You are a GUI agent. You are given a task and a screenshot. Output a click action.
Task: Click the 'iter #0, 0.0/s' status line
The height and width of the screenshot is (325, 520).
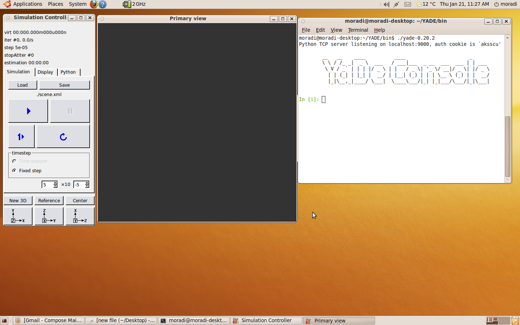tap(19, 40)
